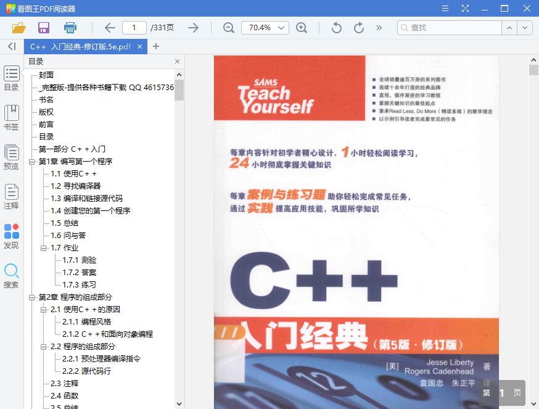Open section 2.4 函数

click(65, 396)
